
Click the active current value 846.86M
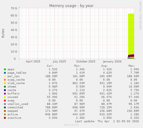pos(51,114)
